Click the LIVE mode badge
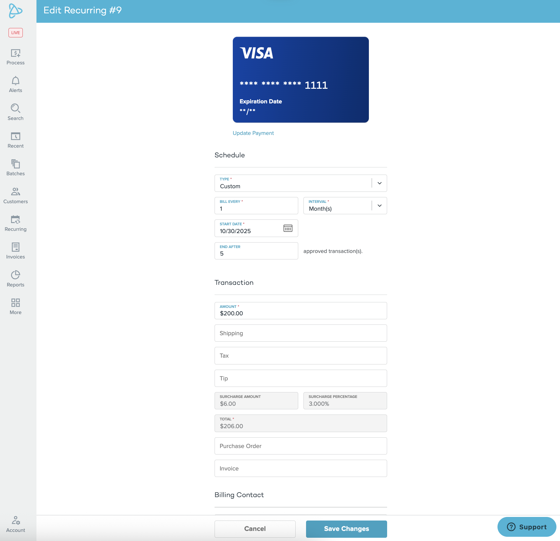This screenshot has height=541, width=560. 16,33
